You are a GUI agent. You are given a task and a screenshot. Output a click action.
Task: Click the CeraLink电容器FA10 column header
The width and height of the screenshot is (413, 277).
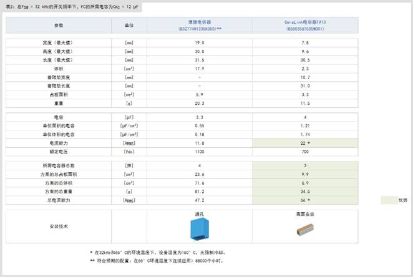(305, 25)
